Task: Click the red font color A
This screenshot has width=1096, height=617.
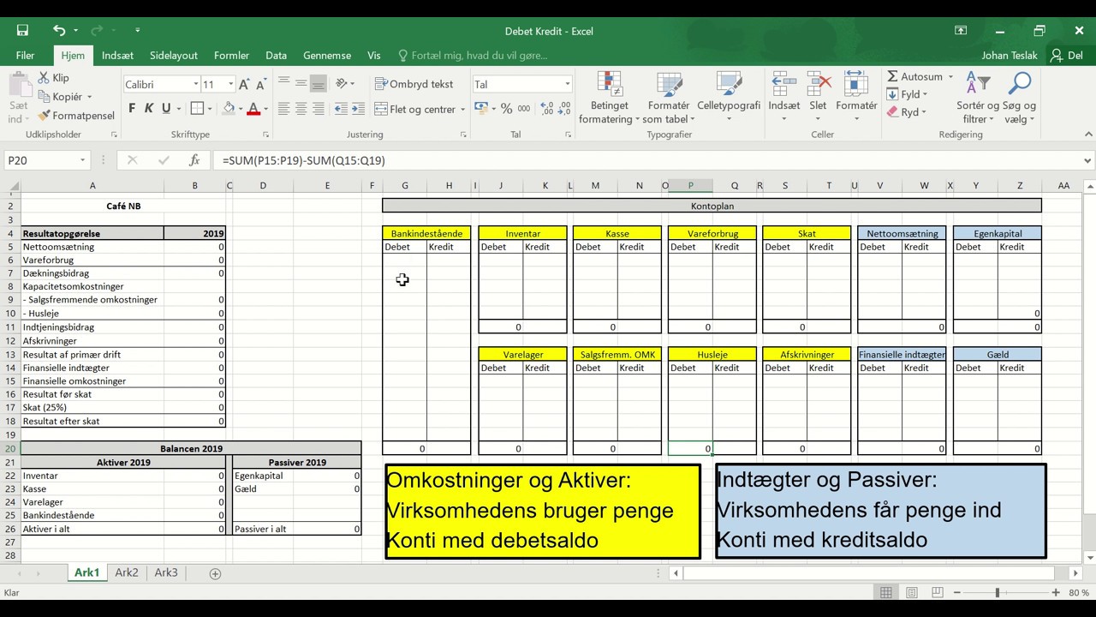Action: (253, 109)
